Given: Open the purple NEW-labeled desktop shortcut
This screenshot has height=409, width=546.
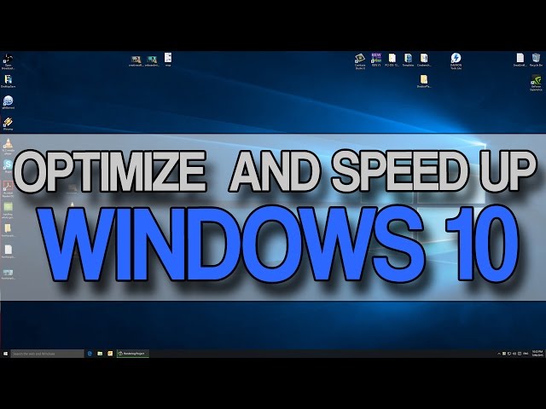Looking at the screenshot, I should click(x=376, y=60).
